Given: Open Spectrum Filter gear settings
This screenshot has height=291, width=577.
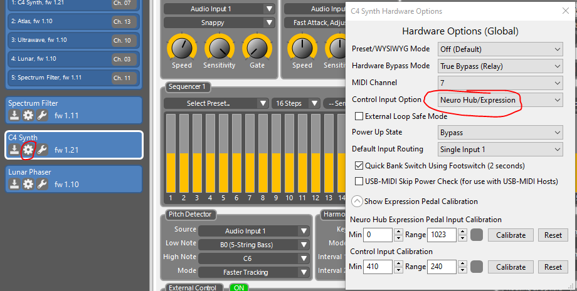Looking at the screenshot, I should (28, 115).
